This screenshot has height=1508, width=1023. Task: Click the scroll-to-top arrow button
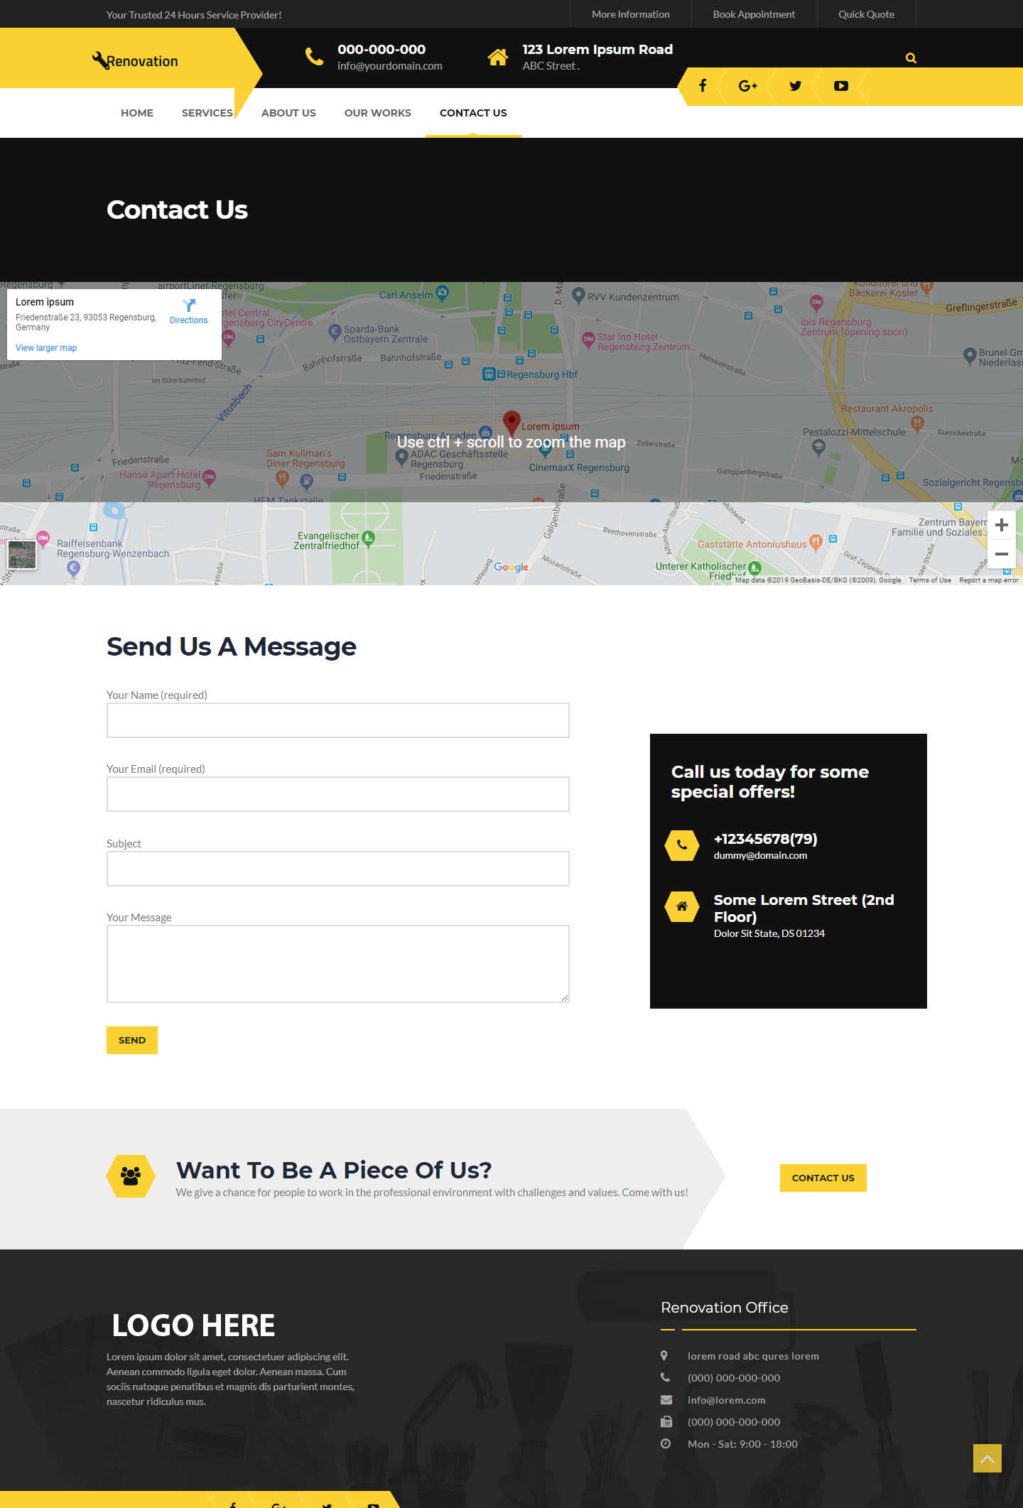click(987, 1458)
